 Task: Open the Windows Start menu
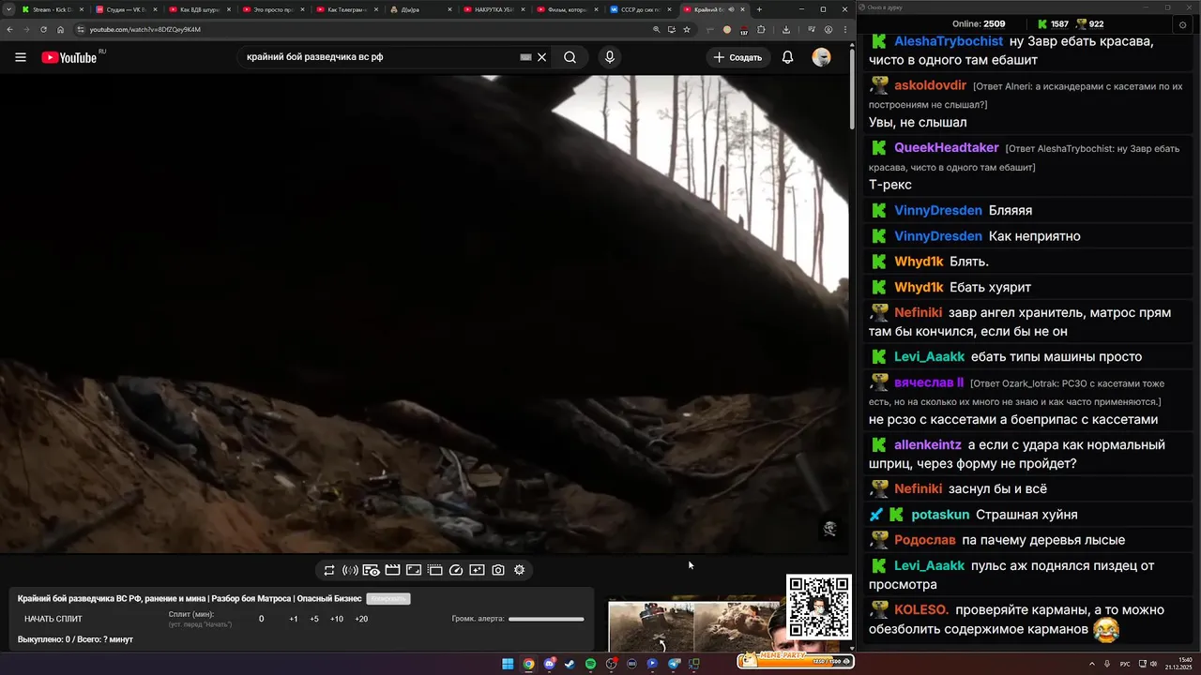508,664
